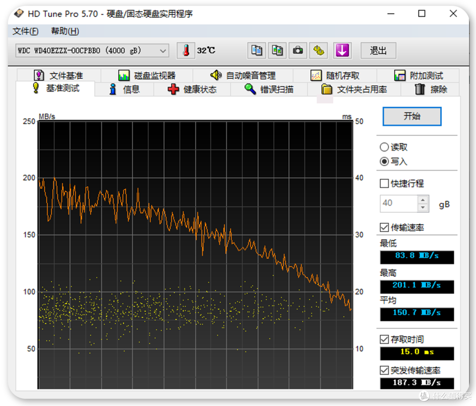Image resolution: width=476 pixels, height=406 pixels.
Task: Open the 附加测试 tab
Action: 418,75
